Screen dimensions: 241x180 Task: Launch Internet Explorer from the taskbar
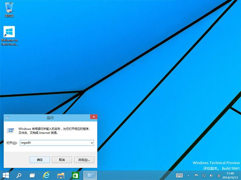point(47,175)
